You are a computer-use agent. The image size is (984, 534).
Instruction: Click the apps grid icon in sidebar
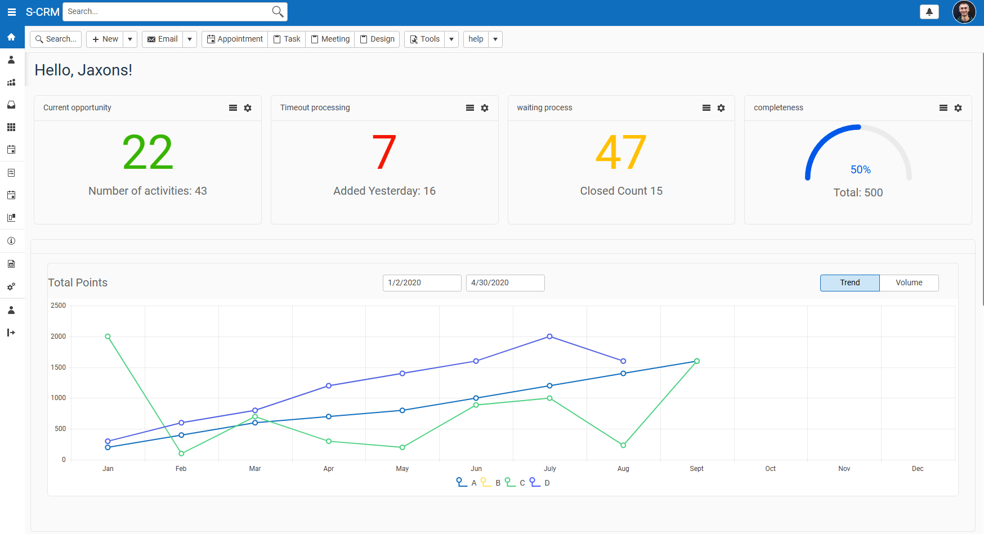pyautogui.click(x=11, y=128)
